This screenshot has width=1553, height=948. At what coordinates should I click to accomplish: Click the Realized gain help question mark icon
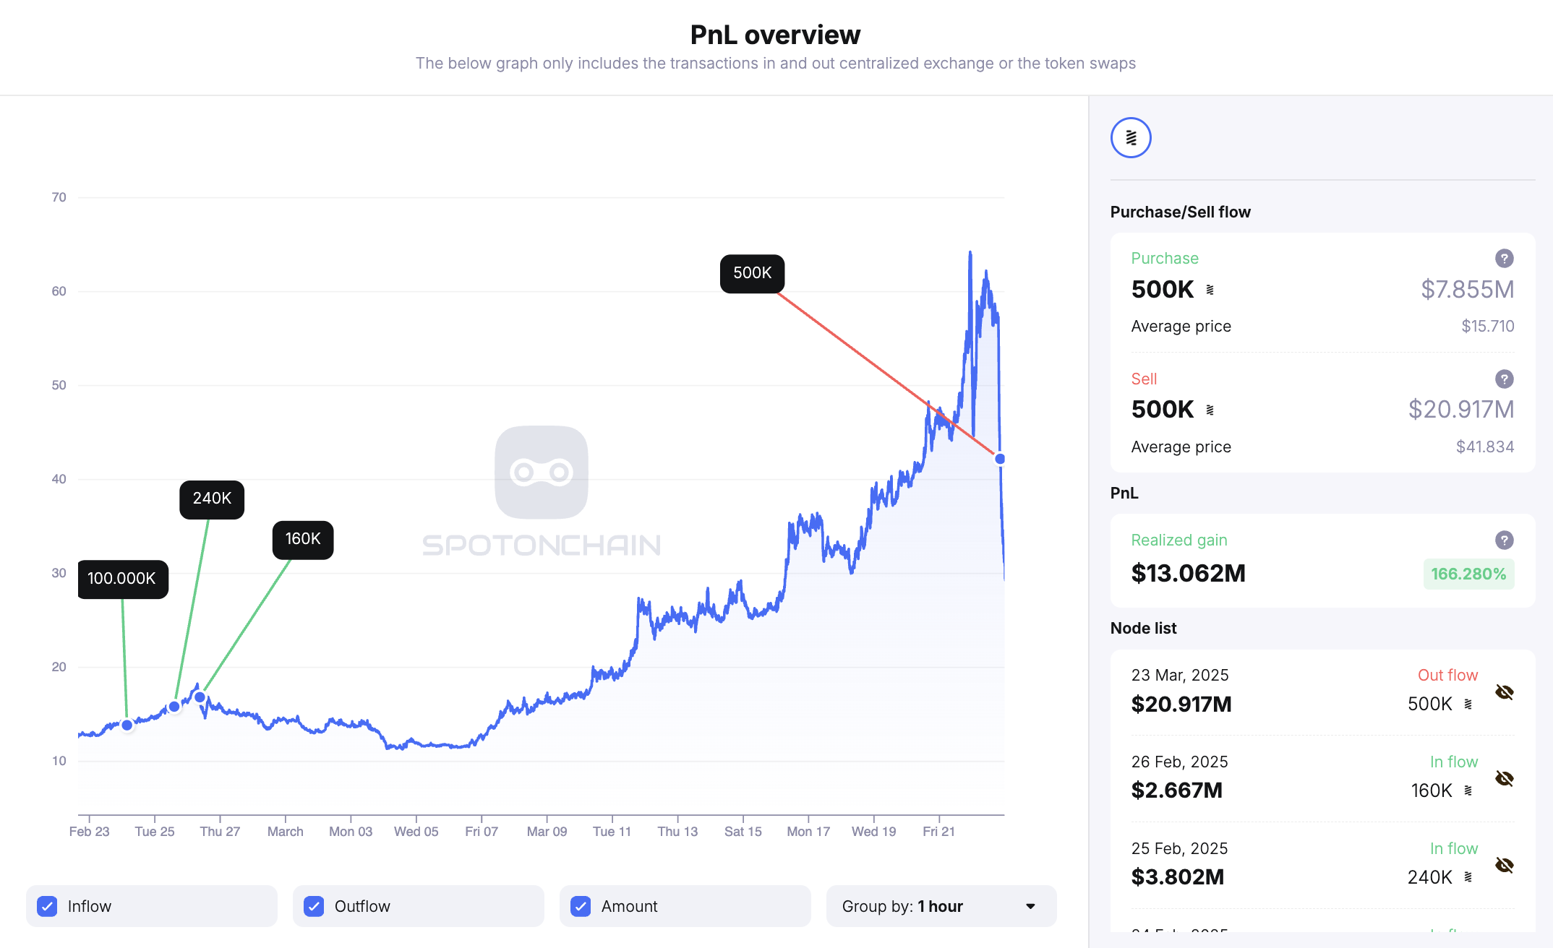pyautogui.click(x=1504, y=540)
